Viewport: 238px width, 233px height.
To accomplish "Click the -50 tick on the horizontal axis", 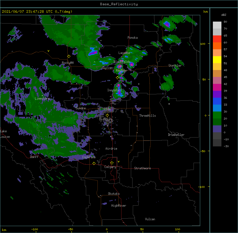I will click(70, 229).
